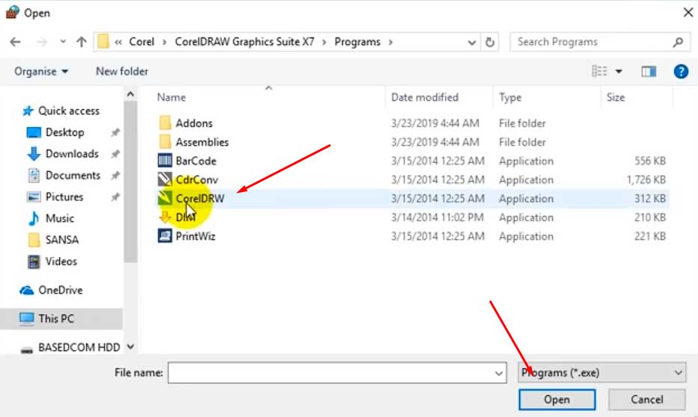Select the PrintWiz application icon

click(x=165, y=236)
